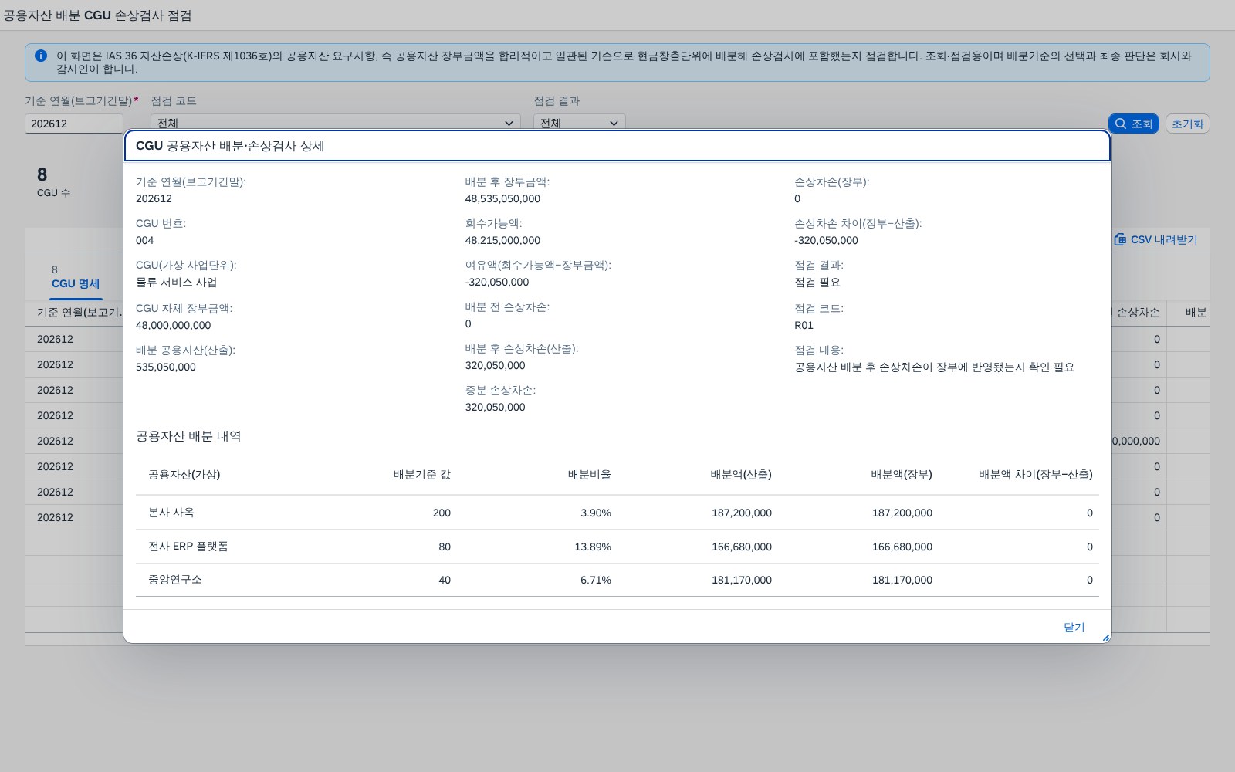1235x772 pixels.
Task: Select the CGU 명세 tab
Action: tap(76, 283)
